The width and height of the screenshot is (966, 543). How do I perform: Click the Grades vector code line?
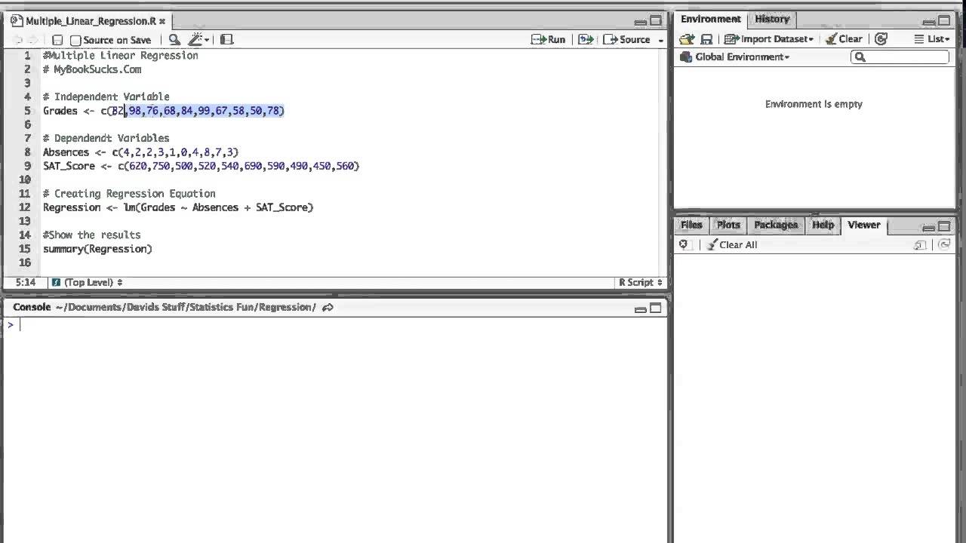(x=164, y=111)
